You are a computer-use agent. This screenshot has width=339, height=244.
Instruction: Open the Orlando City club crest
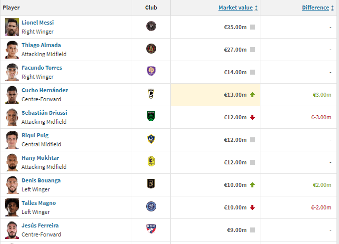(151, 71)
